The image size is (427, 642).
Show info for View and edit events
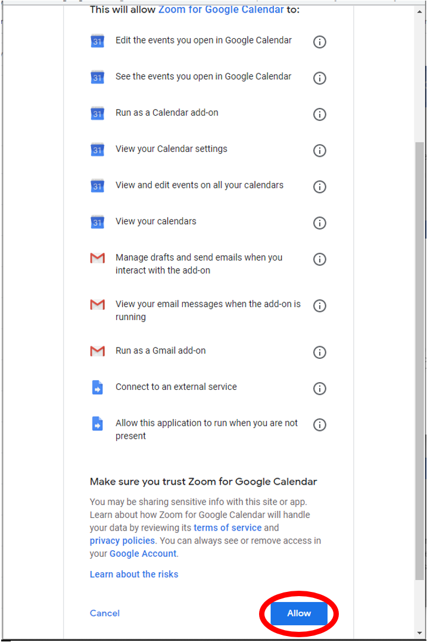point(319,187)
